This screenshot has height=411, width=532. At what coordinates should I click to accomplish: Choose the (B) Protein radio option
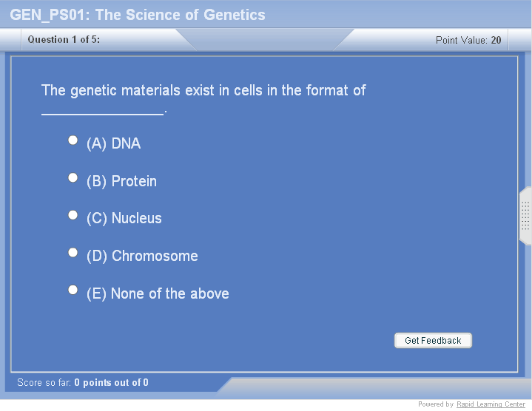coord(73,177)
